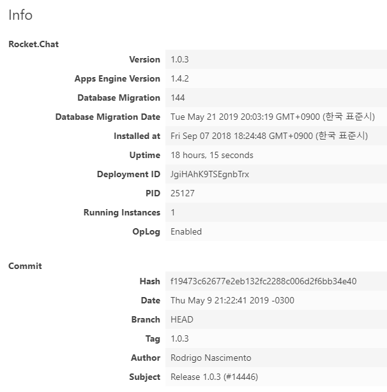
Task: Click the Database Migration label
Action: click(119, 98)
